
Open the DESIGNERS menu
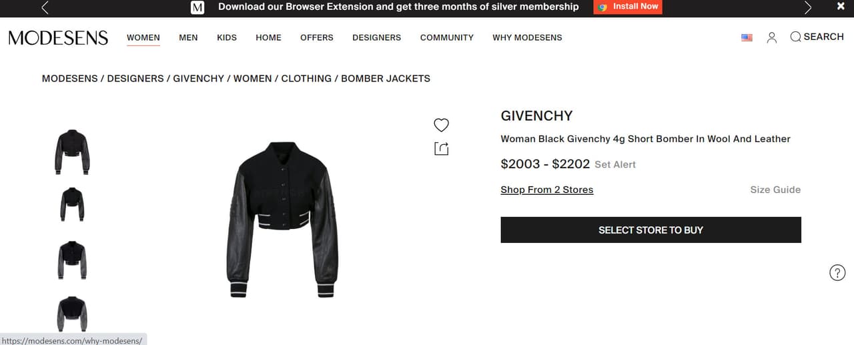pos(377,37)
